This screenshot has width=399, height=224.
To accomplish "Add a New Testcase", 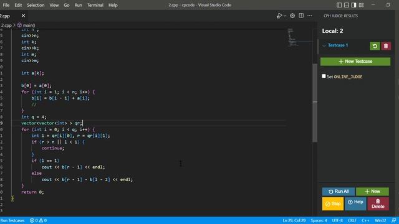I will tap(355, 62).
